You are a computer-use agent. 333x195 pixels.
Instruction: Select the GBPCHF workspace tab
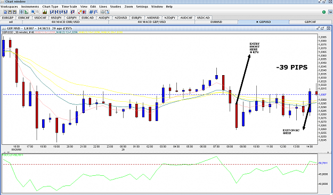[x=310, y=22]
